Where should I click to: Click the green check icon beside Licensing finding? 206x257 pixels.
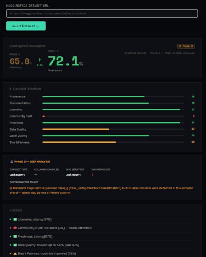pyautogui.click(x=15, y=219)
